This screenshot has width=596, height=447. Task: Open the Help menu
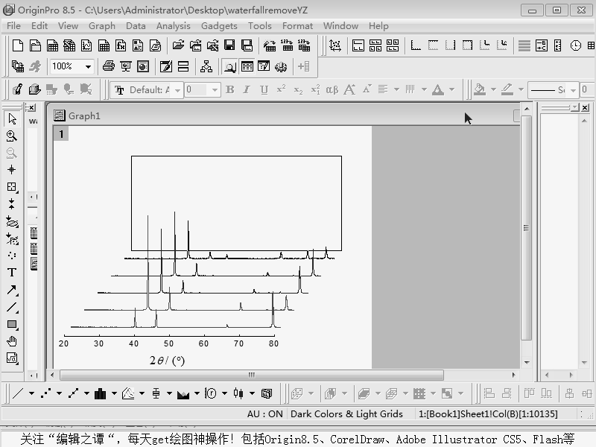tap(378, 26)
